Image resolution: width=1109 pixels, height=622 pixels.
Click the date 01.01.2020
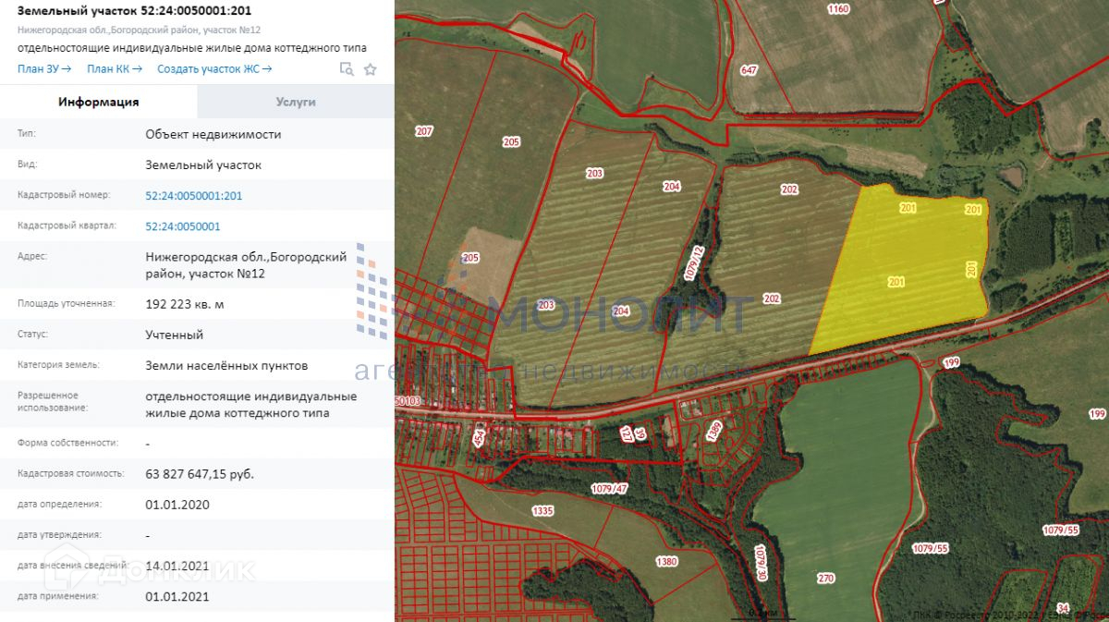[x=177, y=505]
